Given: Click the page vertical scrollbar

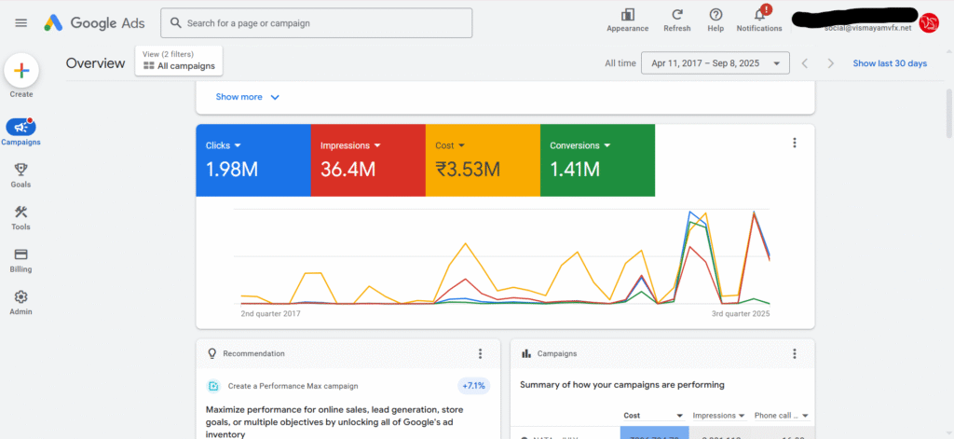Looking at the screenshot, I should [x=948, y=113].
